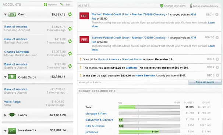The image size is (223, 135).
Task: Collapse the Cash accounts section
Action: 6,14
